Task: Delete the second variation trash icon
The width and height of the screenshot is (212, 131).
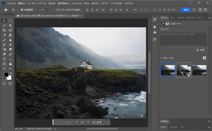Action: (189, 76)
